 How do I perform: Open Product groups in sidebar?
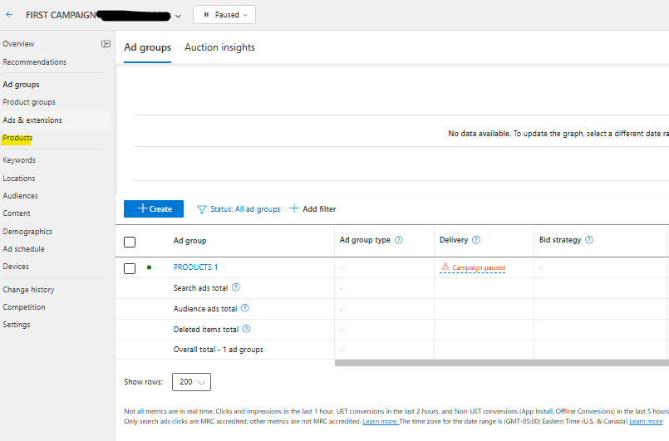click(29, 102)
